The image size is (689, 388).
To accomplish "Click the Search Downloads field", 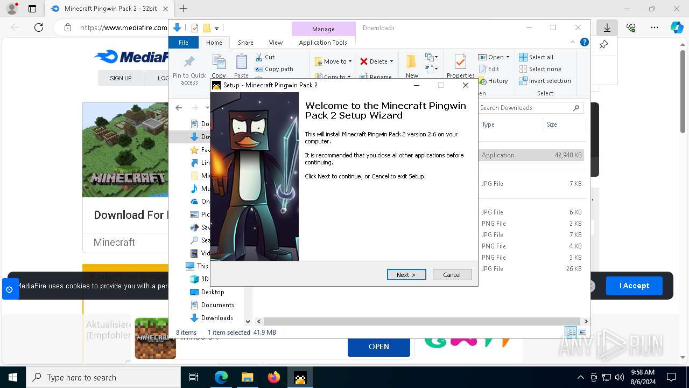I will point(531,108).
